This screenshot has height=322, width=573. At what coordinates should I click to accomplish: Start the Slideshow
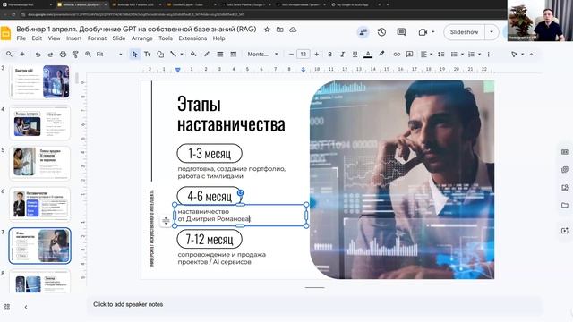click(x=464, y=32)
